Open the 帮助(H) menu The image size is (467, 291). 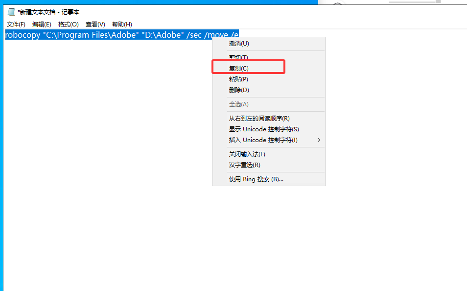[122, 24]
